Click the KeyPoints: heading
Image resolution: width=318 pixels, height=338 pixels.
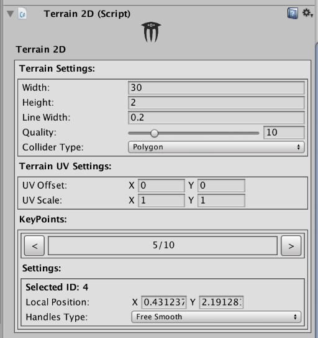click(43, 220)
